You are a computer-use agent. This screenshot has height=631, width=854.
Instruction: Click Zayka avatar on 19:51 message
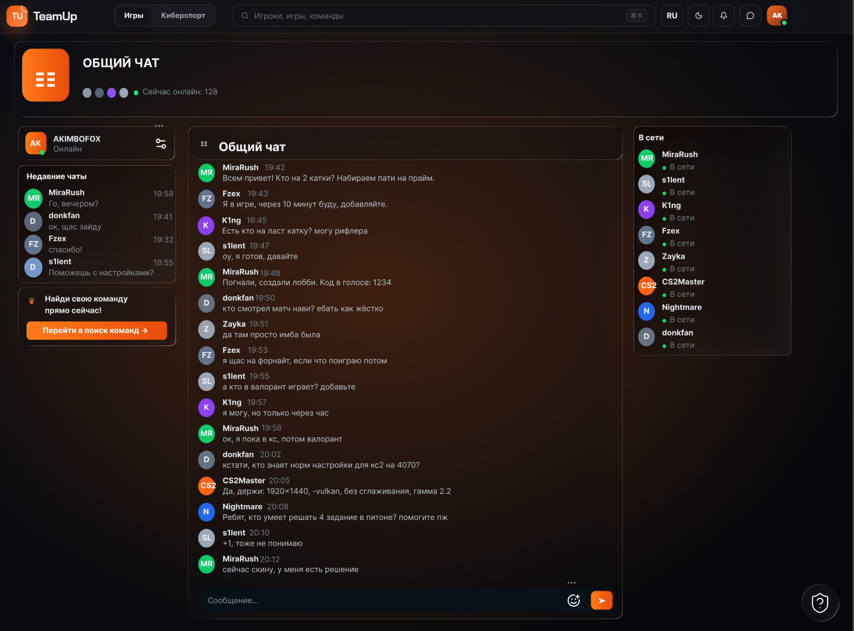click(207, 329)
